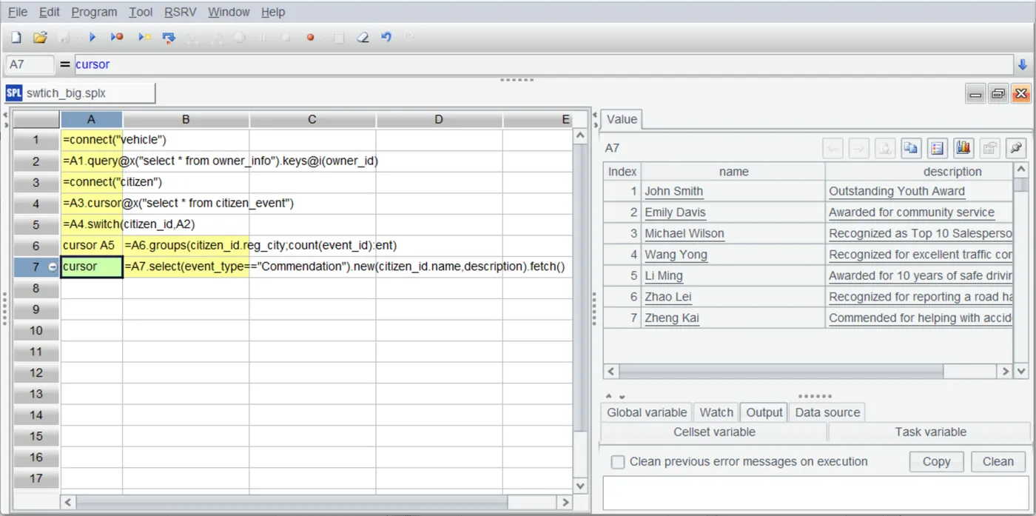Switch to the Output tab
This screenshot has width=1036, height=516.
pos(764,412)
